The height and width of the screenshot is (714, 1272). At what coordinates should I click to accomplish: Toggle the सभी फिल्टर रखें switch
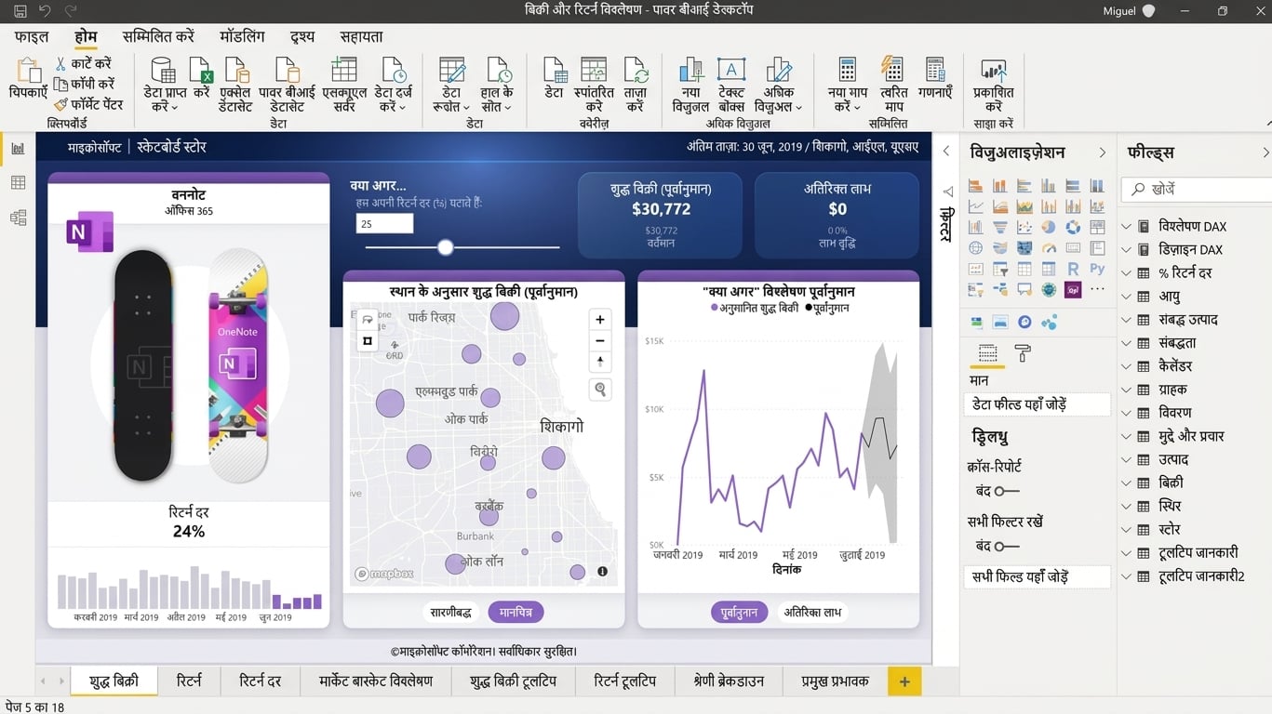(x=1007, y=546)
